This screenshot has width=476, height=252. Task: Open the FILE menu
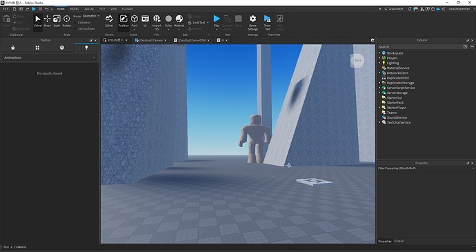coord(6,9)
